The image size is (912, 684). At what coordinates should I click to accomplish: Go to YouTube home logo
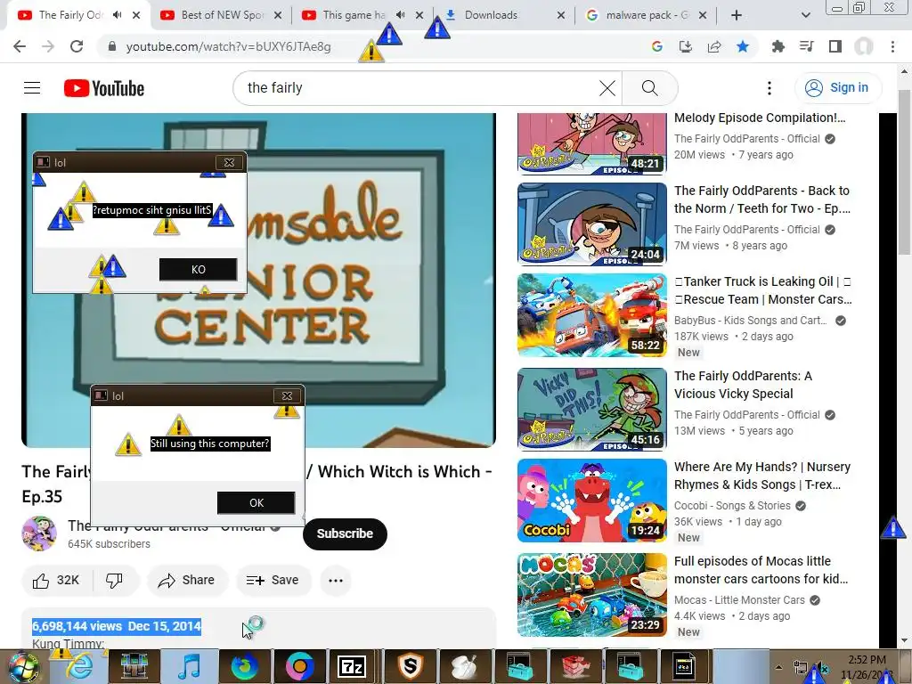104,88
